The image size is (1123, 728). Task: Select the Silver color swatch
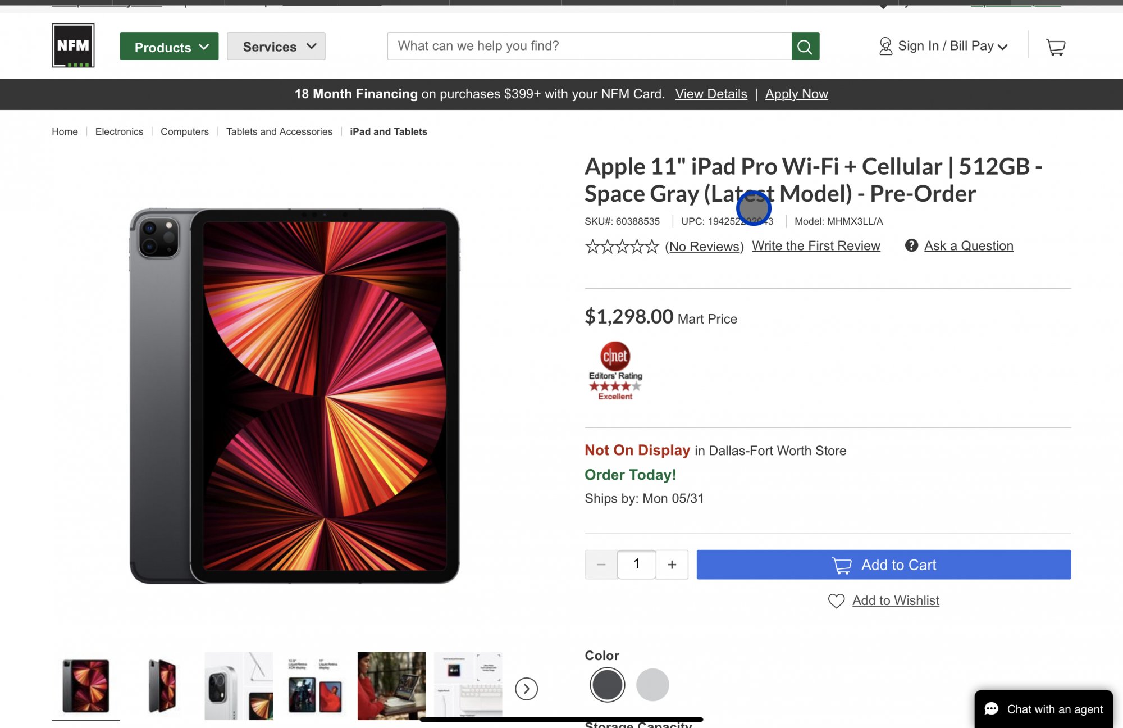tap(652, 685)
